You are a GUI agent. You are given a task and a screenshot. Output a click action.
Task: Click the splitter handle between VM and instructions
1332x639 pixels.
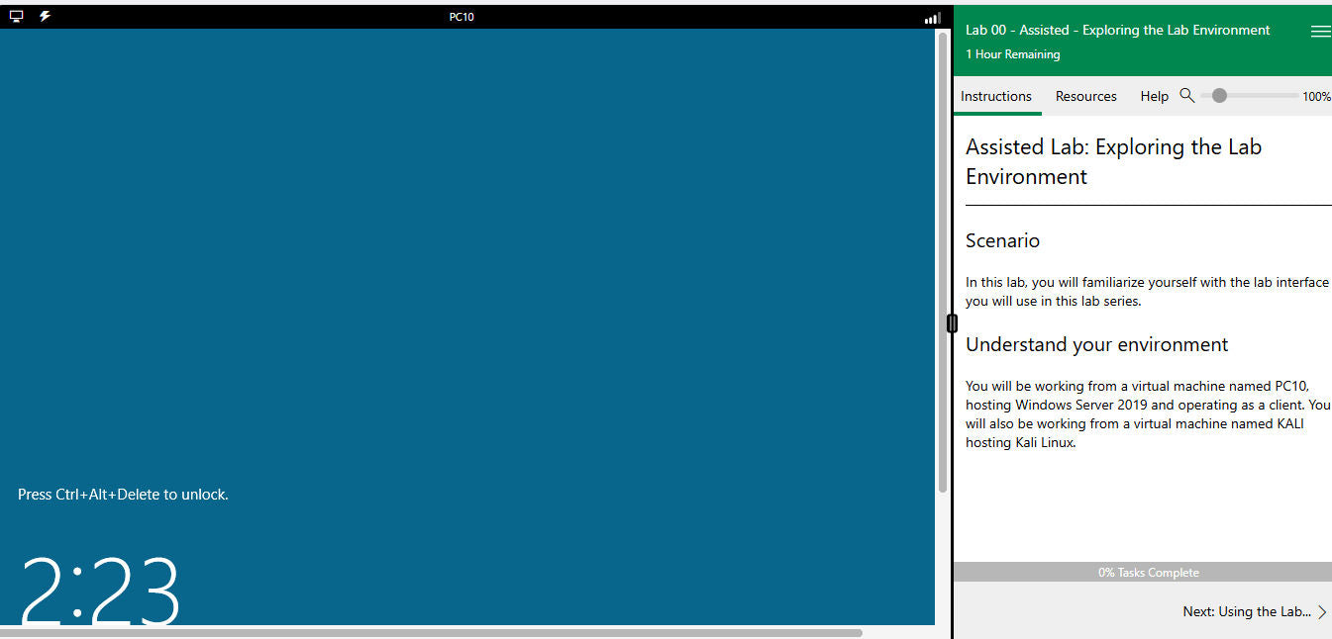[951, 322]
